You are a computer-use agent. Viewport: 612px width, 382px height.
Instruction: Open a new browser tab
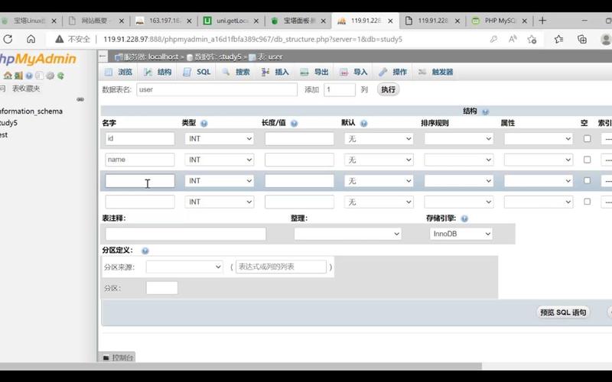click(542, 21)
